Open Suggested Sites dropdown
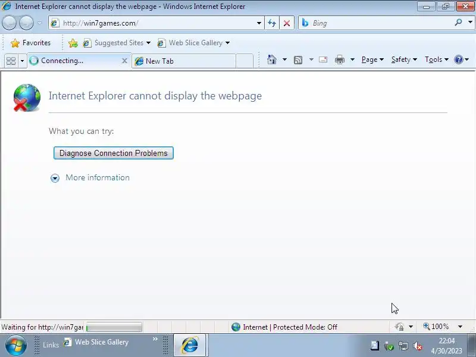The height and width of the screenshot is (357, 476). click(x=117, y=43)
